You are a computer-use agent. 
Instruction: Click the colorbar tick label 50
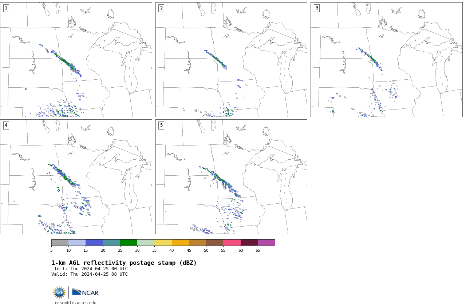[206, 250]
